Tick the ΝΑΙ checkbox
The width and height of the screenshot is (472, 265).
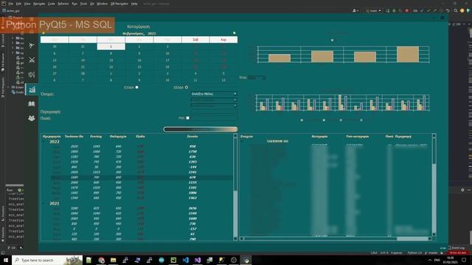[x=187, y=118]
